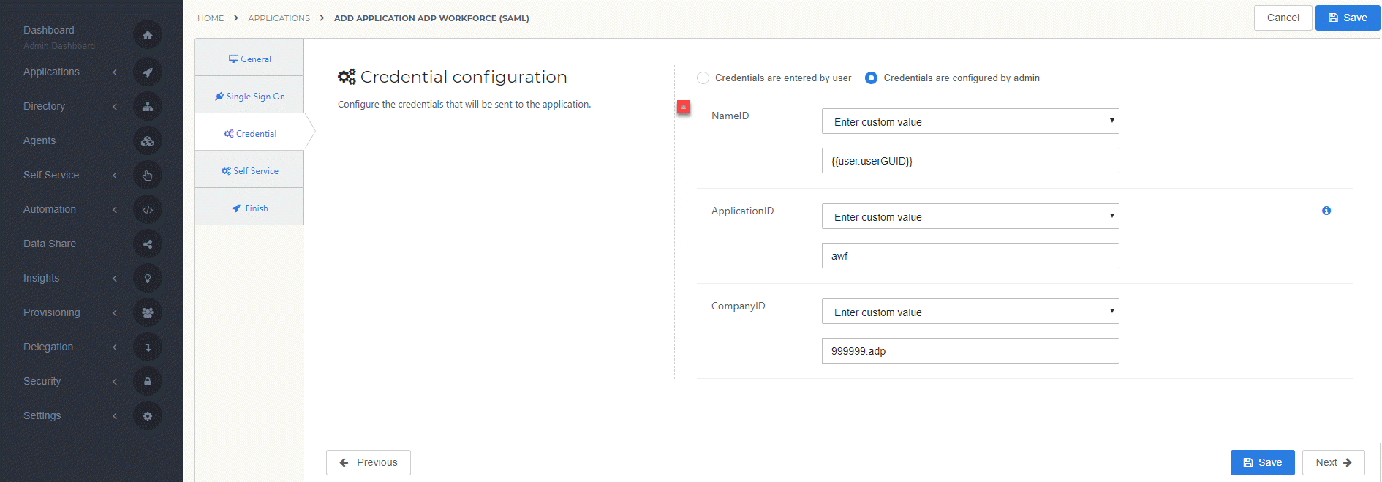Screen dimensions: 1382x482
Task: Click the top Save button
Action: coord(1348,18)
